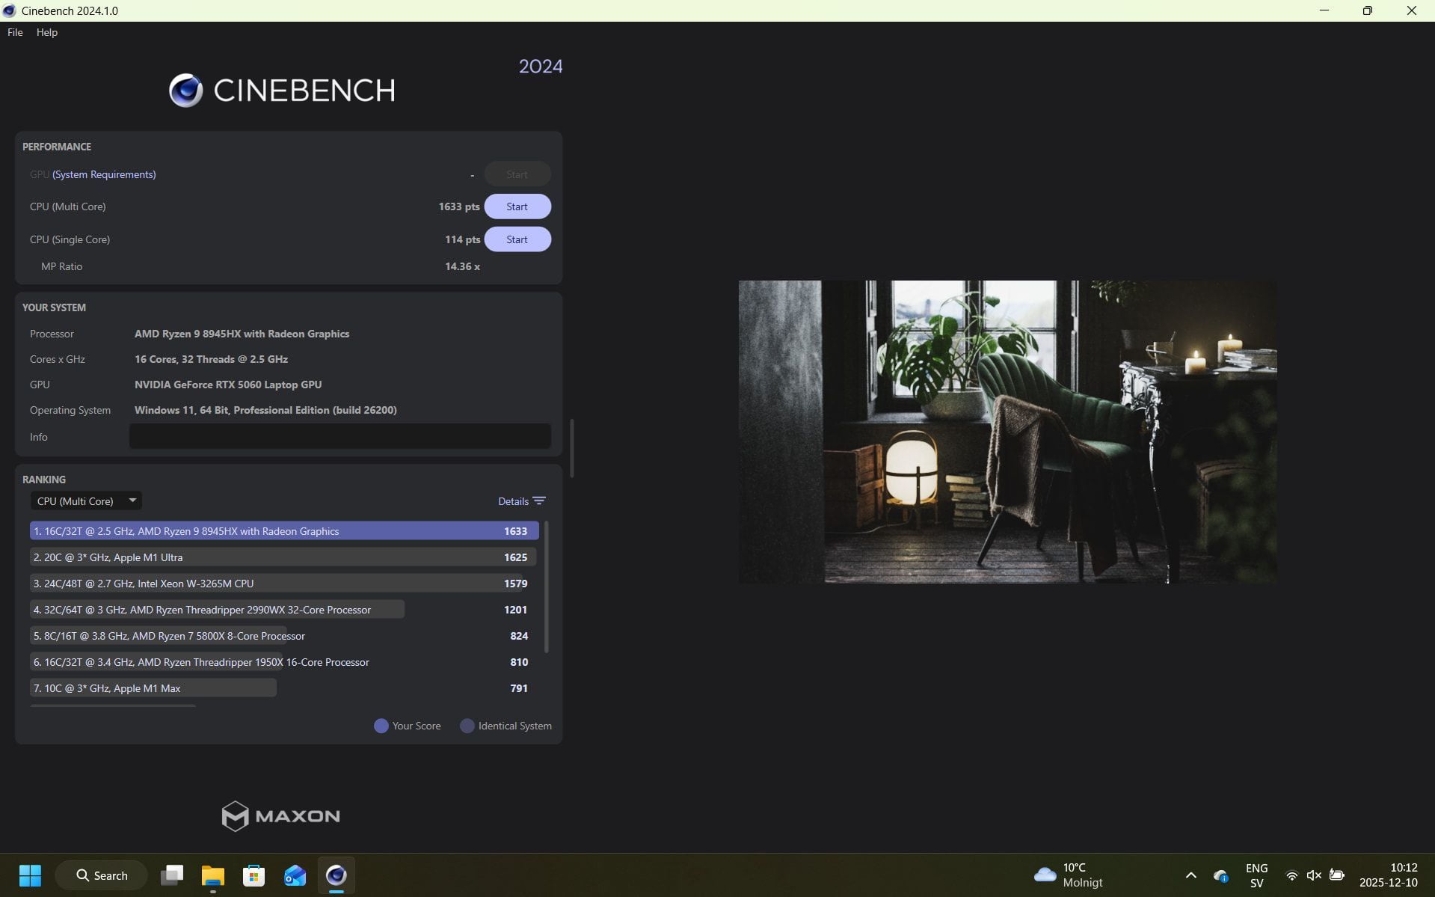Open Task View from the taskbar
Screen dimensions: 1435x897
click(172, 875)
